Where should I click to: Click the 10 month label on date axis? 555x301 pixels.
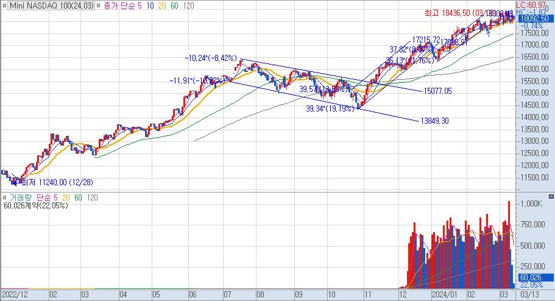pos(331,295)
